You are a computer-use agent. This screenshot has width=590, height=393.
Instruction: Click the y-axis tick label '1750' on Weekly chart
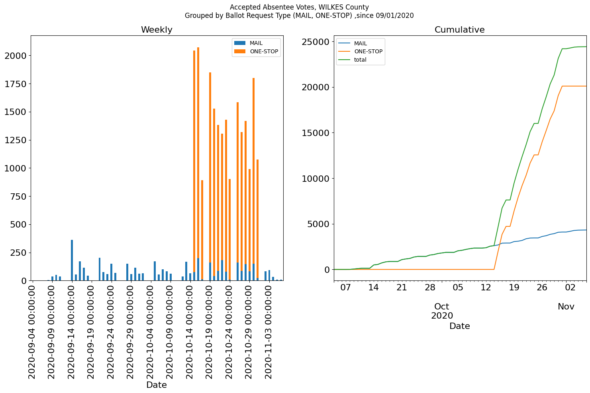point(15,84)
